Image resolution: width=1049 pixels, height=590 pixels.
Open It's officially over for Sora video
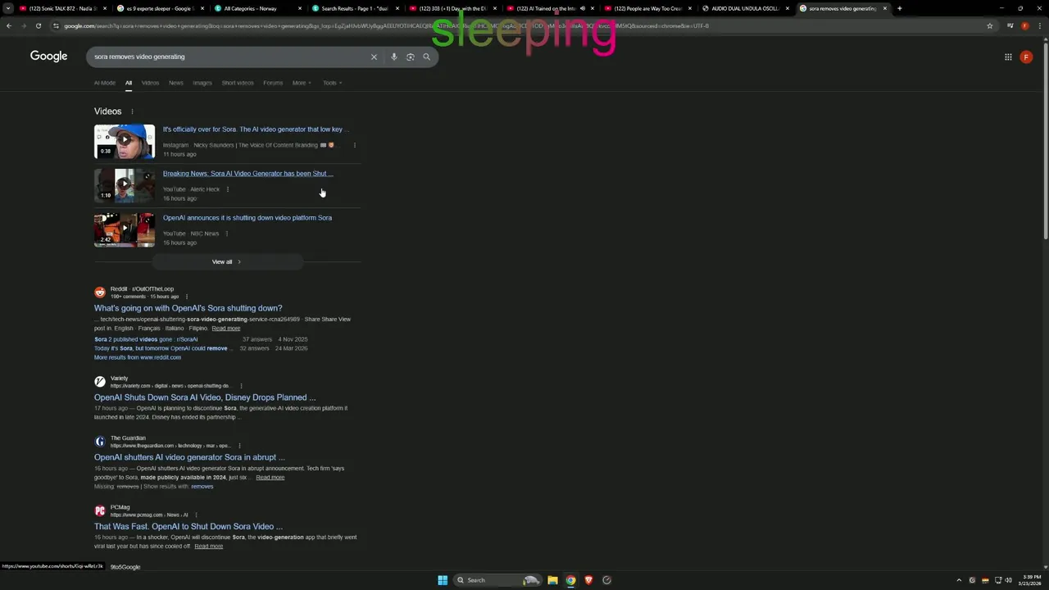coord(256,129)
